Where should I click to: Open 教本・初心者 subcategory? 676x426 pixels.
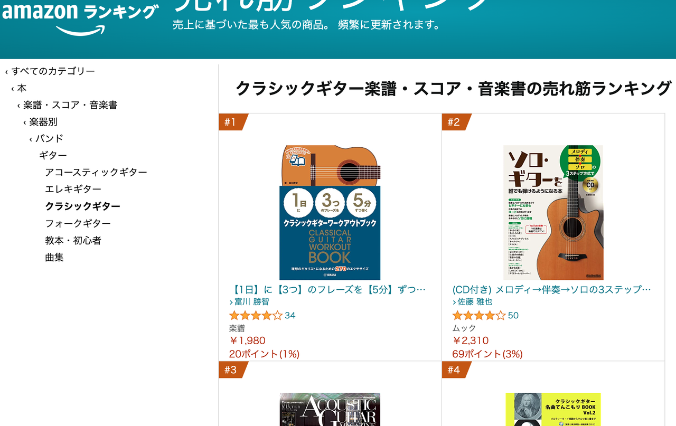click(x=73, y=240)
